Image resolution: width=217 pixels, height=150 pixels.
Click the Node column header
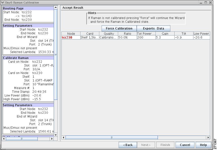(x=71, y=34)
